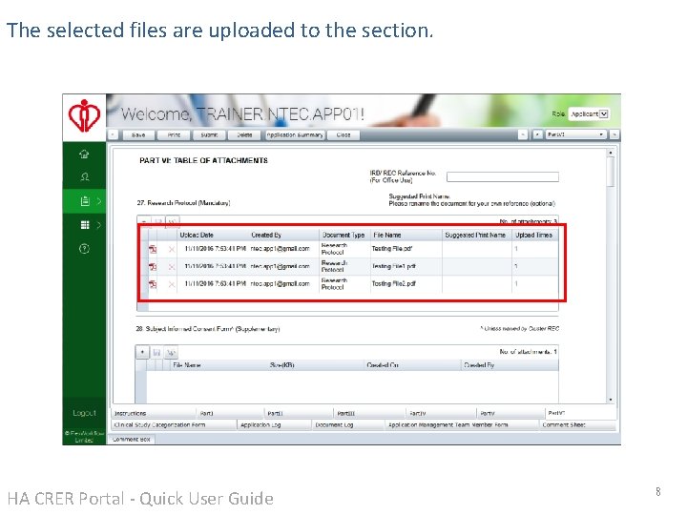The image size is (687, 515).
Task: Open the grid menu sidebar icon
Action: [85, 225]
